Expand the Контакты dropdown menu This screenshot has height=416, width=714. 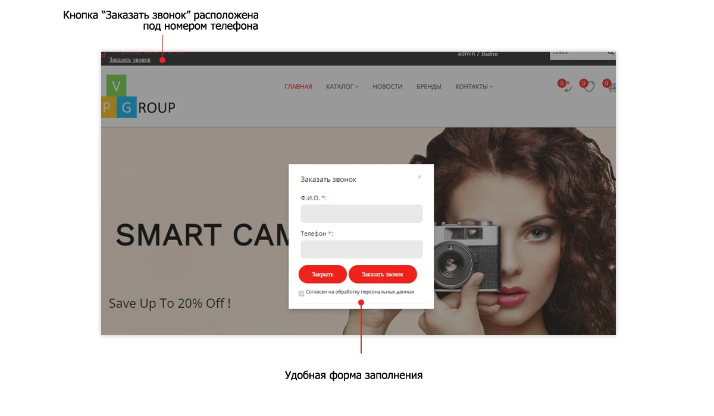tap(474, 87)
